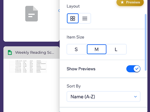Open the Weekly Reading Sc... file title
Image resolution: width=150 pixels, height=112 pixels.
tap(35, 53)
